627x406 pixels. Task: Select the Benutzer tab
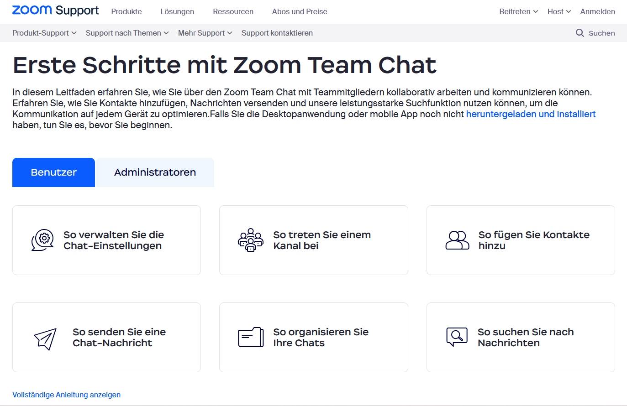[x=53, y=172]
